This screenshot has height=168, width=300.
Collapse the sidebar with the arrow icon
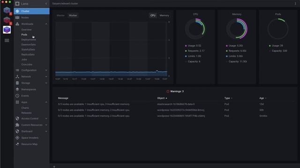46,4
